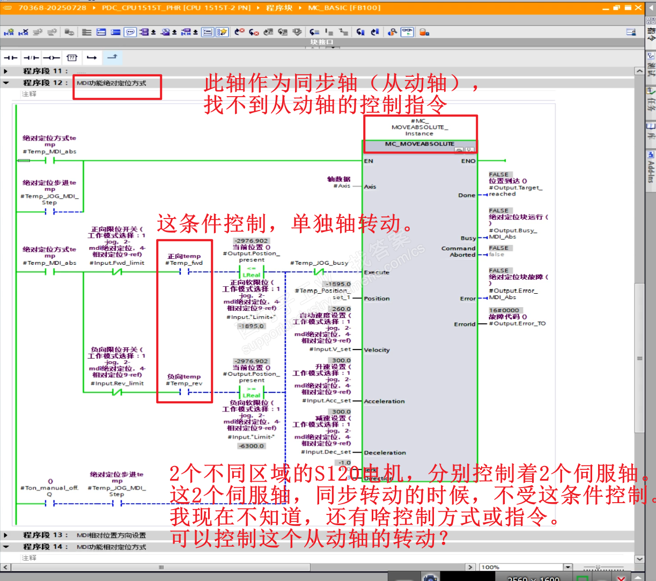The width and height of the screenshot is (656, 581).
Task: Collapse network 程序段 12
Action: pos(6,83)
